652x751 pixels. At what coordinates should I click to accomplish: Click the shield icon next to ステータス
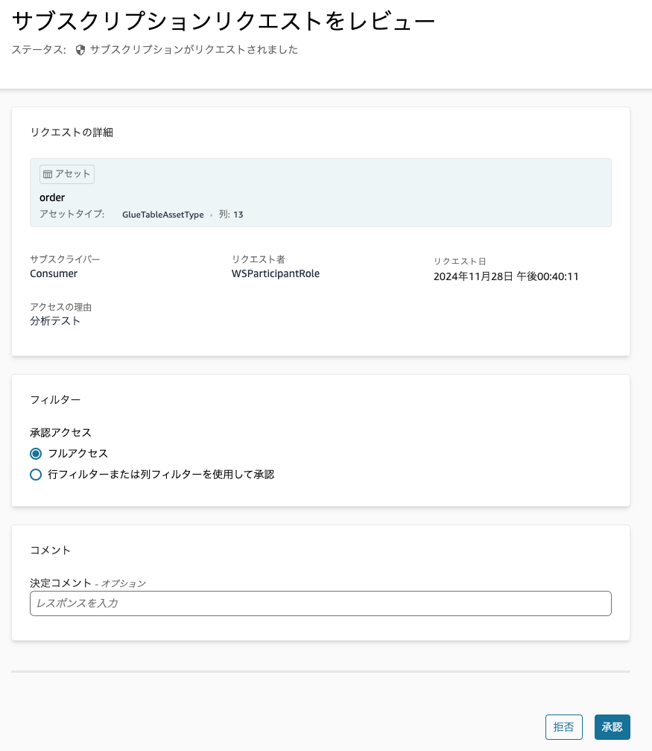coord(79,49)
